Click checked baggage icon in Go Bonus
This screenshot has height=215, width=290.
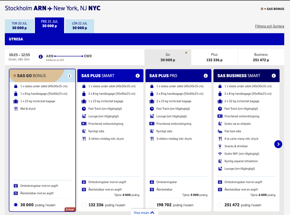[x=16, y=101]
